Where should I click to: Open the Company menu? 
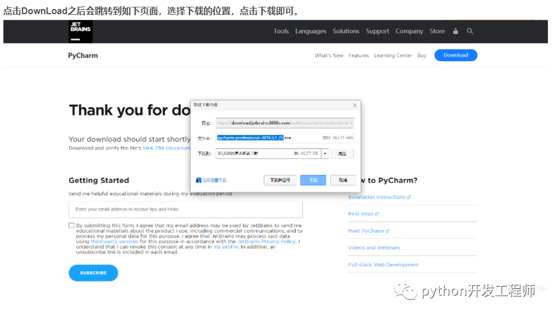click(x=409, y=31)
